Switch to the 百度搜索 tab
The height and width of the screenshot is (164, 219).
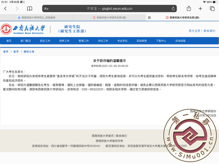pos(37,18)
